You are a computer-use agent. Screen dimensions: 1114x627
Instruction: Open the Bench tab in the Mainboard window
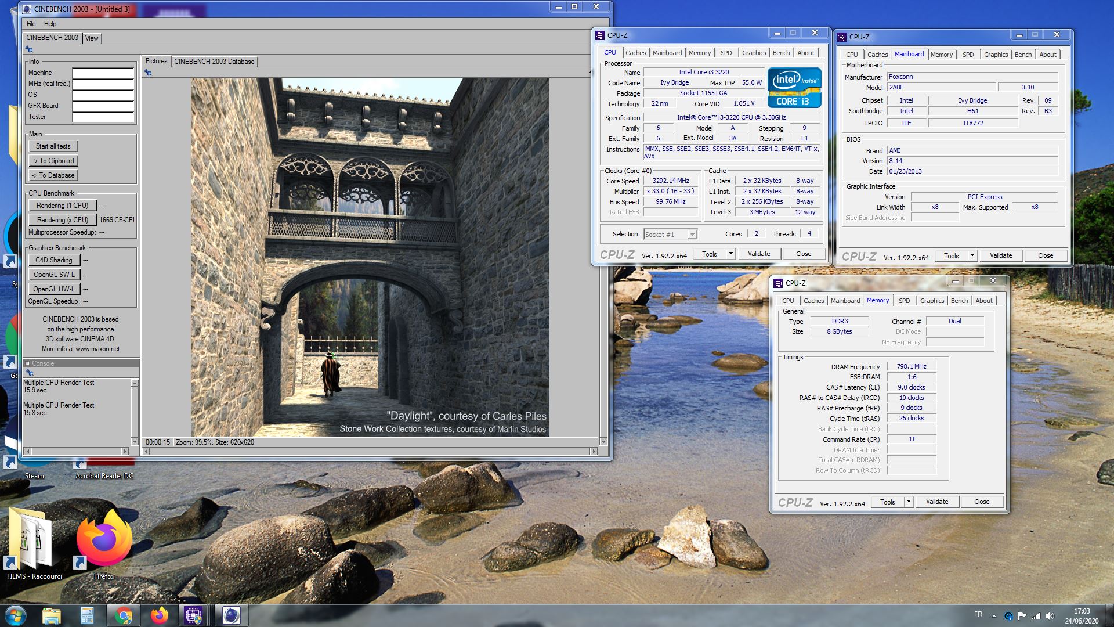(x=1023, y=55)
